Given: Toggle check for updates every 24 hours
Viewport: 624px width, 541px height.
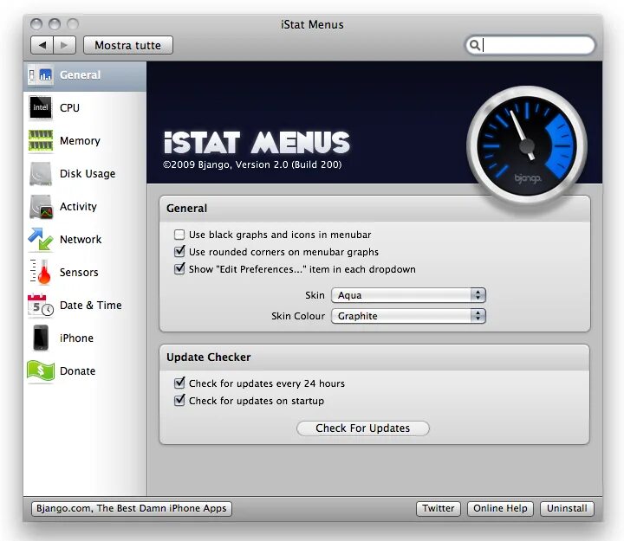Looking at the screenshot, I should [x=179, y=383].
